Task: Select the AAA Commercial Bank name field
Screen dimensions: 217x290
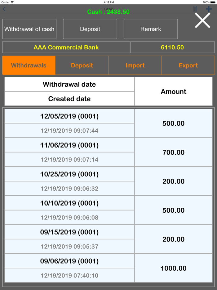Action: click(x=66, y=47)
